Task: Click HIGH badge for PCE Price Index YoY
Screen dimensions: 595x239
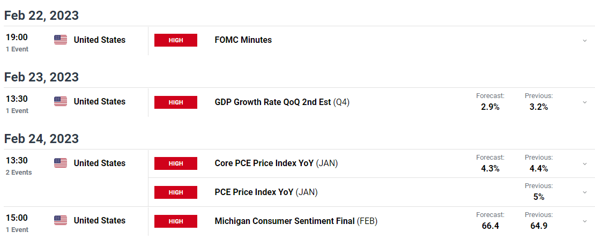Action: coord(176,192)
